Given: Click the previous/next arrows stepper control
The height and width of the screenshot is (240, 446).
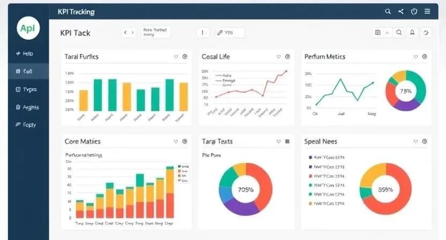Looking at the screenshot, I should tap(129, 33).
